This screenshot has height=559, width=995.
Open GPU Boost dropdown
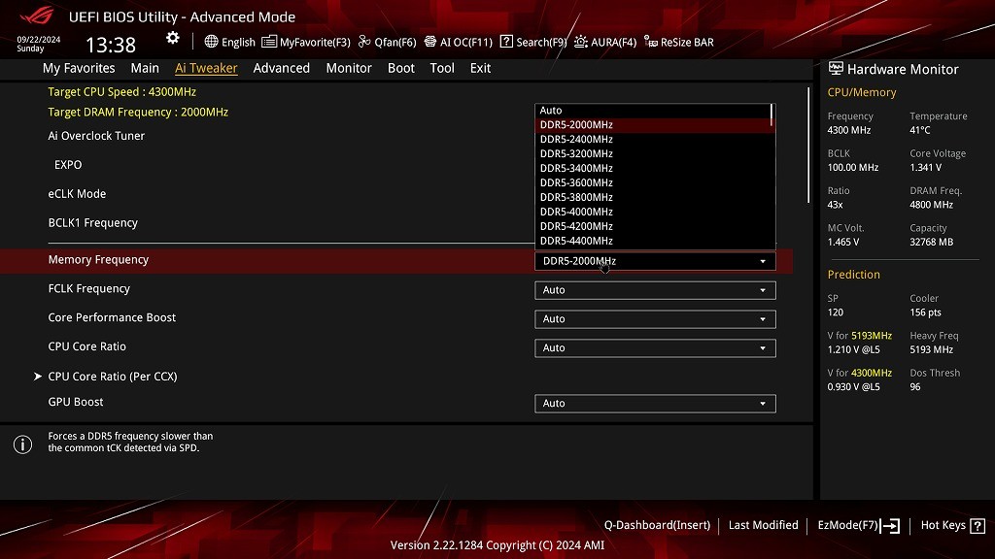point(655,404)
